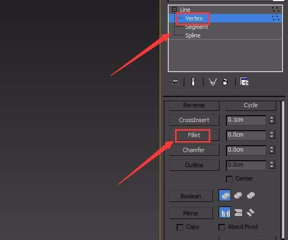
Task: Click the Reverse button
Action: pos(194,106)
